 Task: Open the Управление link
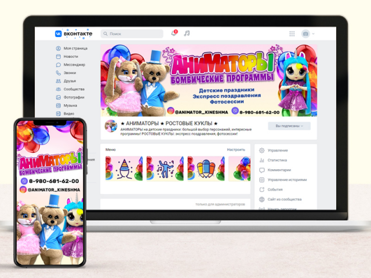click(x=278, y=151)
